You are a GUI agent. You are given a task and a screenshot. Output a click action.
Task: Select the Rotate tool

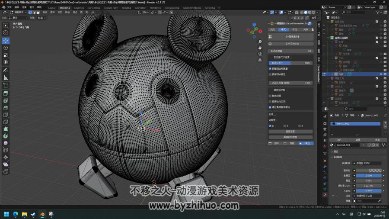point(6,48)
